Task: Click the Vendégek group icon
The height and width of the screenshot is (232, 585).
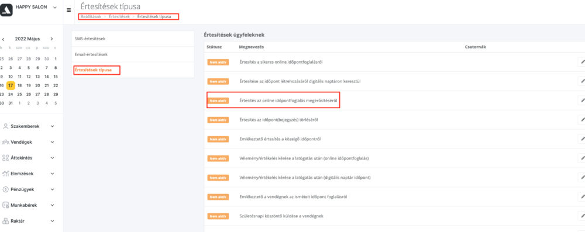Action: point(5,142)
